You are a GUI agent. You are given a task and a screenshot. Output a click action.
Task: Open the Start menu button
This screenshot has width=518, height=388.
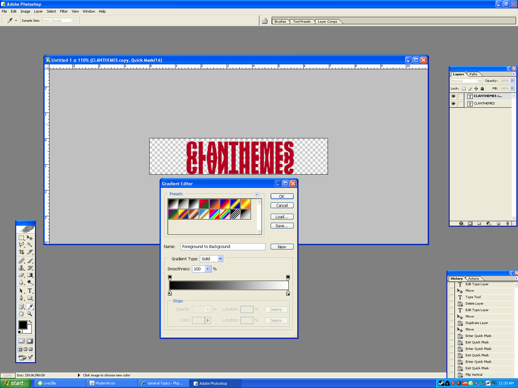(15, 383)
